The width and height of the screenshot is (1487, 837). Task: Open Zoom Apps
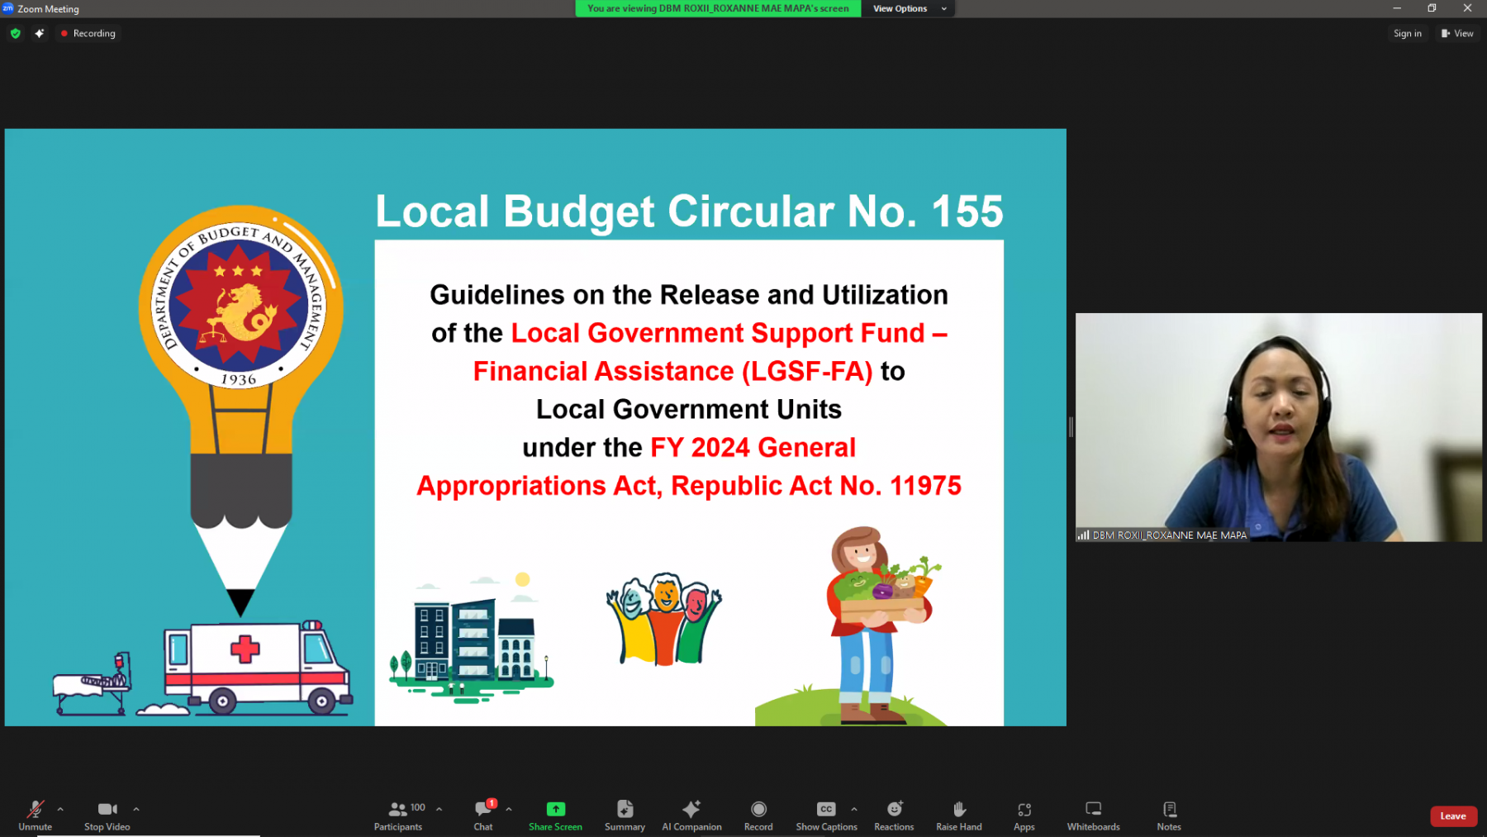click(x=1024, y=815)
